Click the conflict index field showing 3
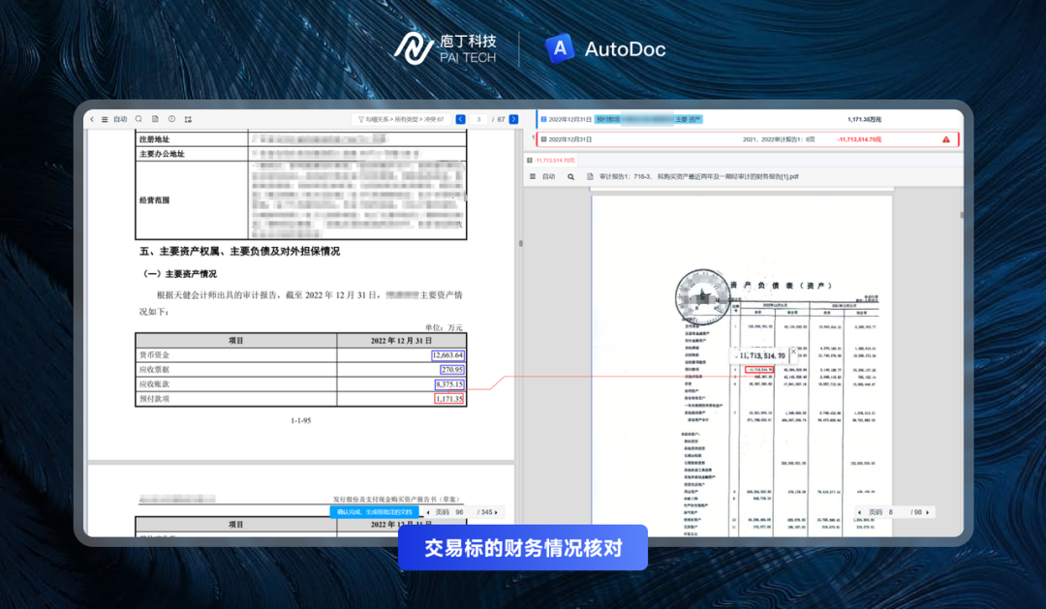The height and width of the screenshot is (609, 1046). (478, 119)
